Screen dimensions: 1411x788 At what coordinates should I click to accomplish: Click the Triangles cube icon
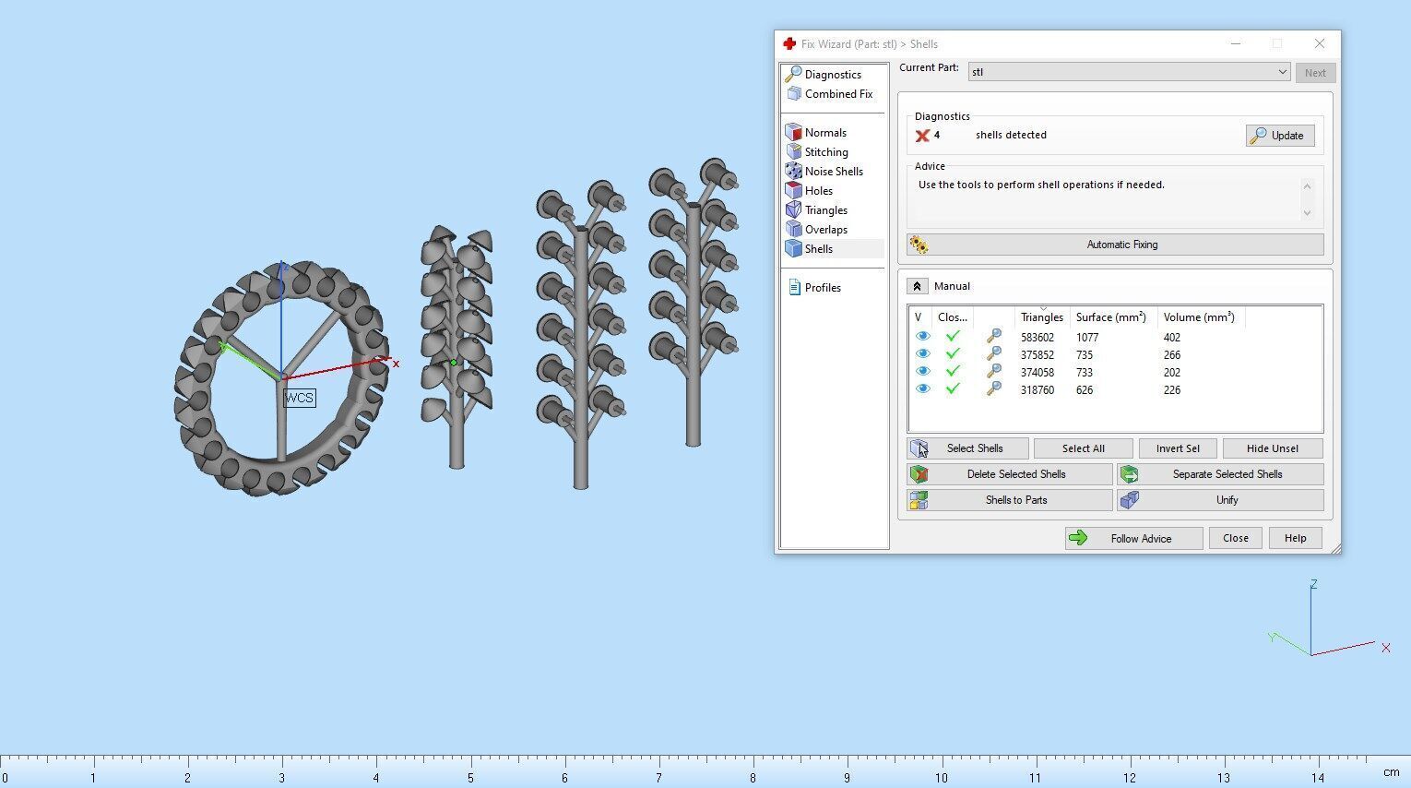pos(793,209)
